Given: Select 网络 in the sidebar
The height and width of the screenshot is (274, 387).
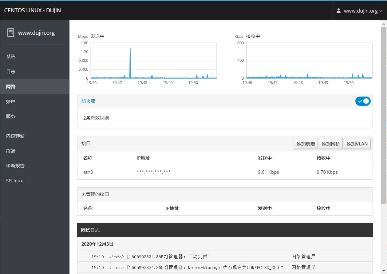Looking at the screenshot, I should click(11, 87).
